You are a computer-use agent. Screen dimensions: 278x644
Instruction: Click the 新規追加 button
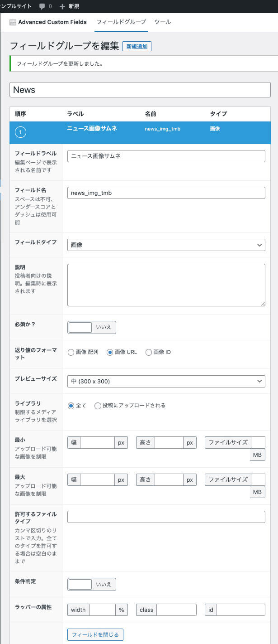tap(137, 46)
